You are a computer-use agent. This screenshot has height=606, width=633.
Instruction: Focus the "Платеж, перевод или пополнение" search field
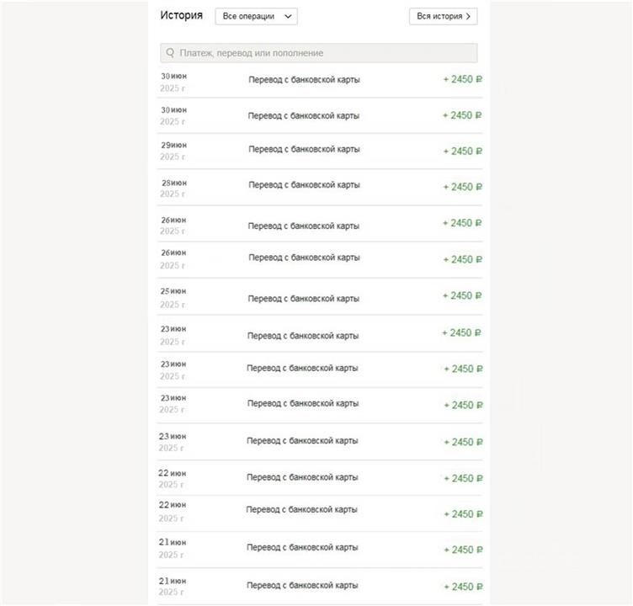(324, 53)
